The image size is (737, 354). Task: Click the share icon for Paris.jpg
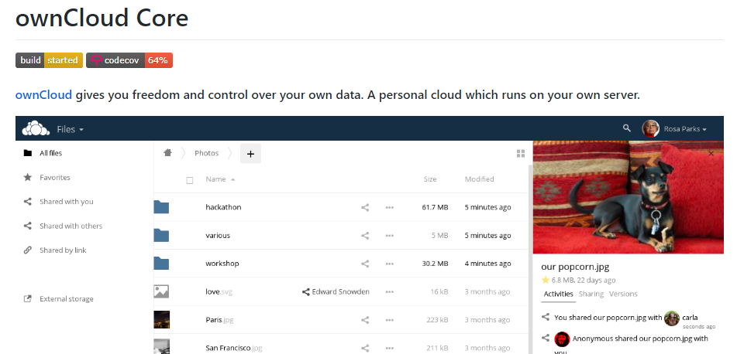click(x=365, y=320)
